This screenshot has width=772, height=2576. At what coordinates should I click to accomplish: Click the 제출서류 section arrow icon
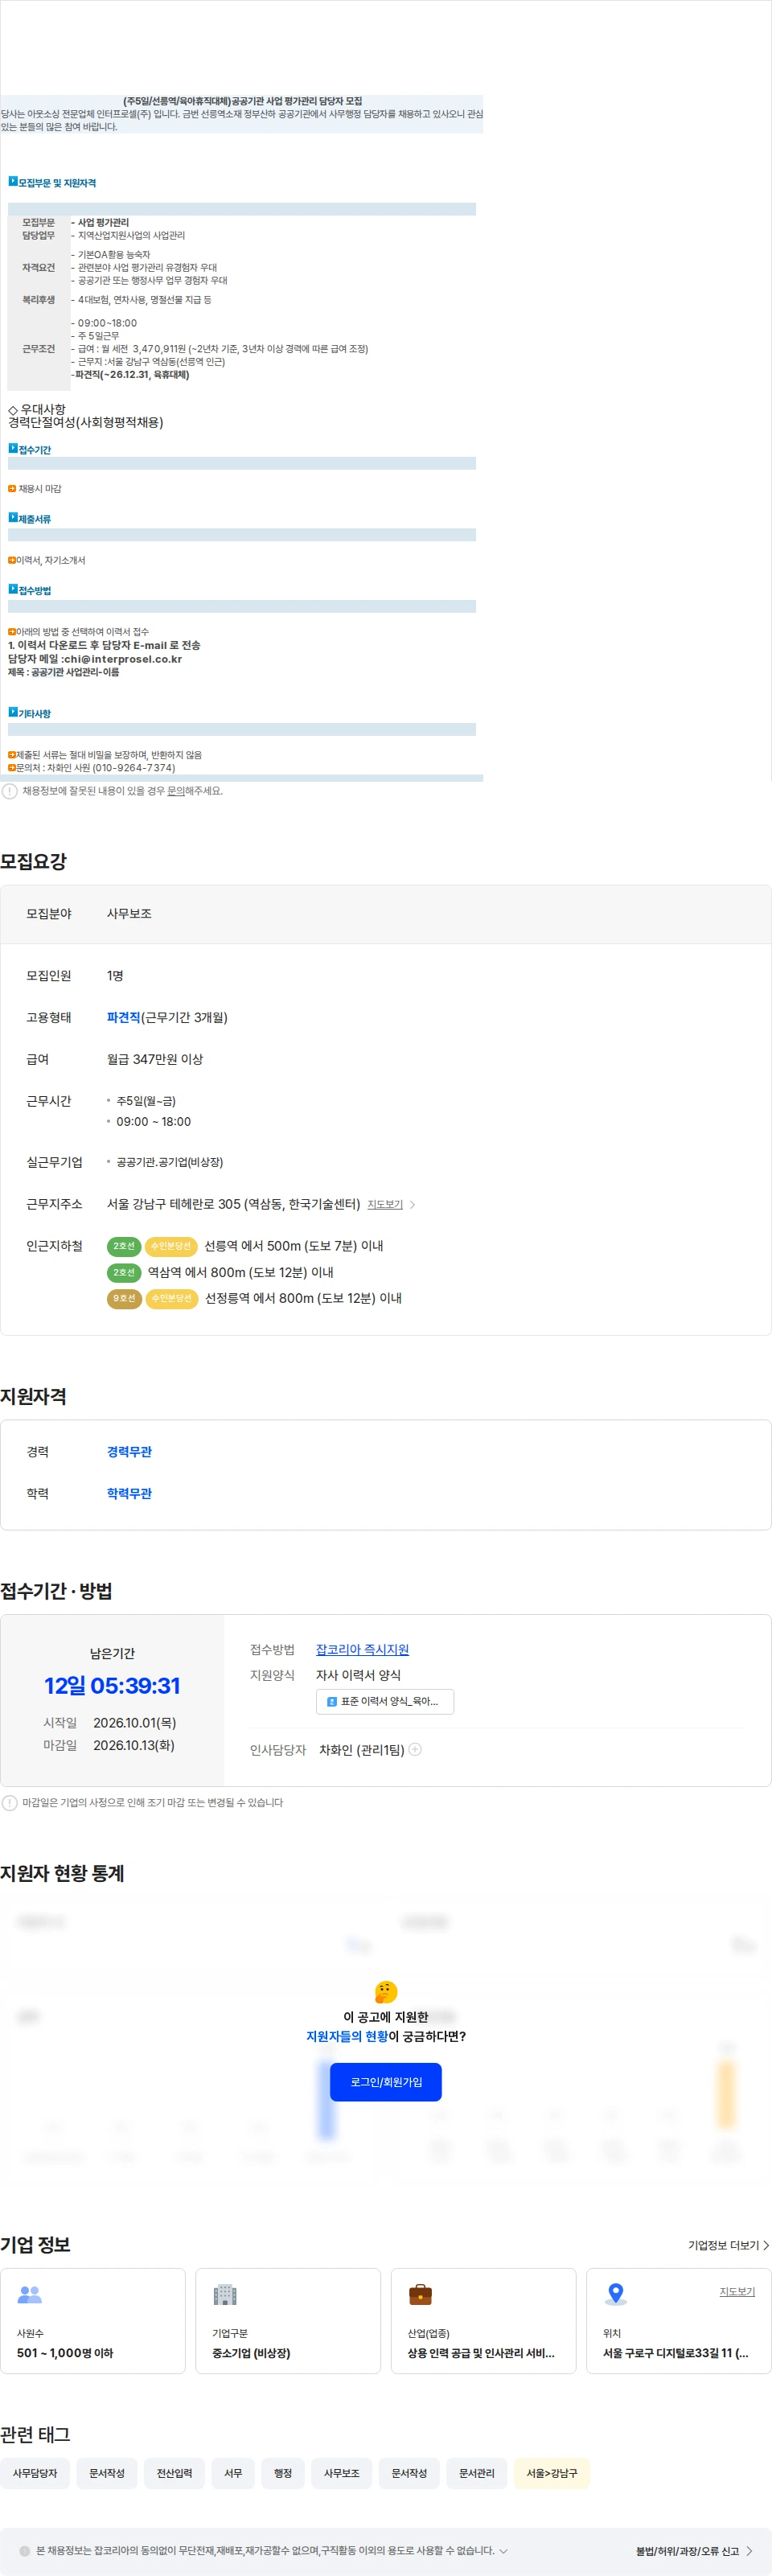tap(13, 518)
